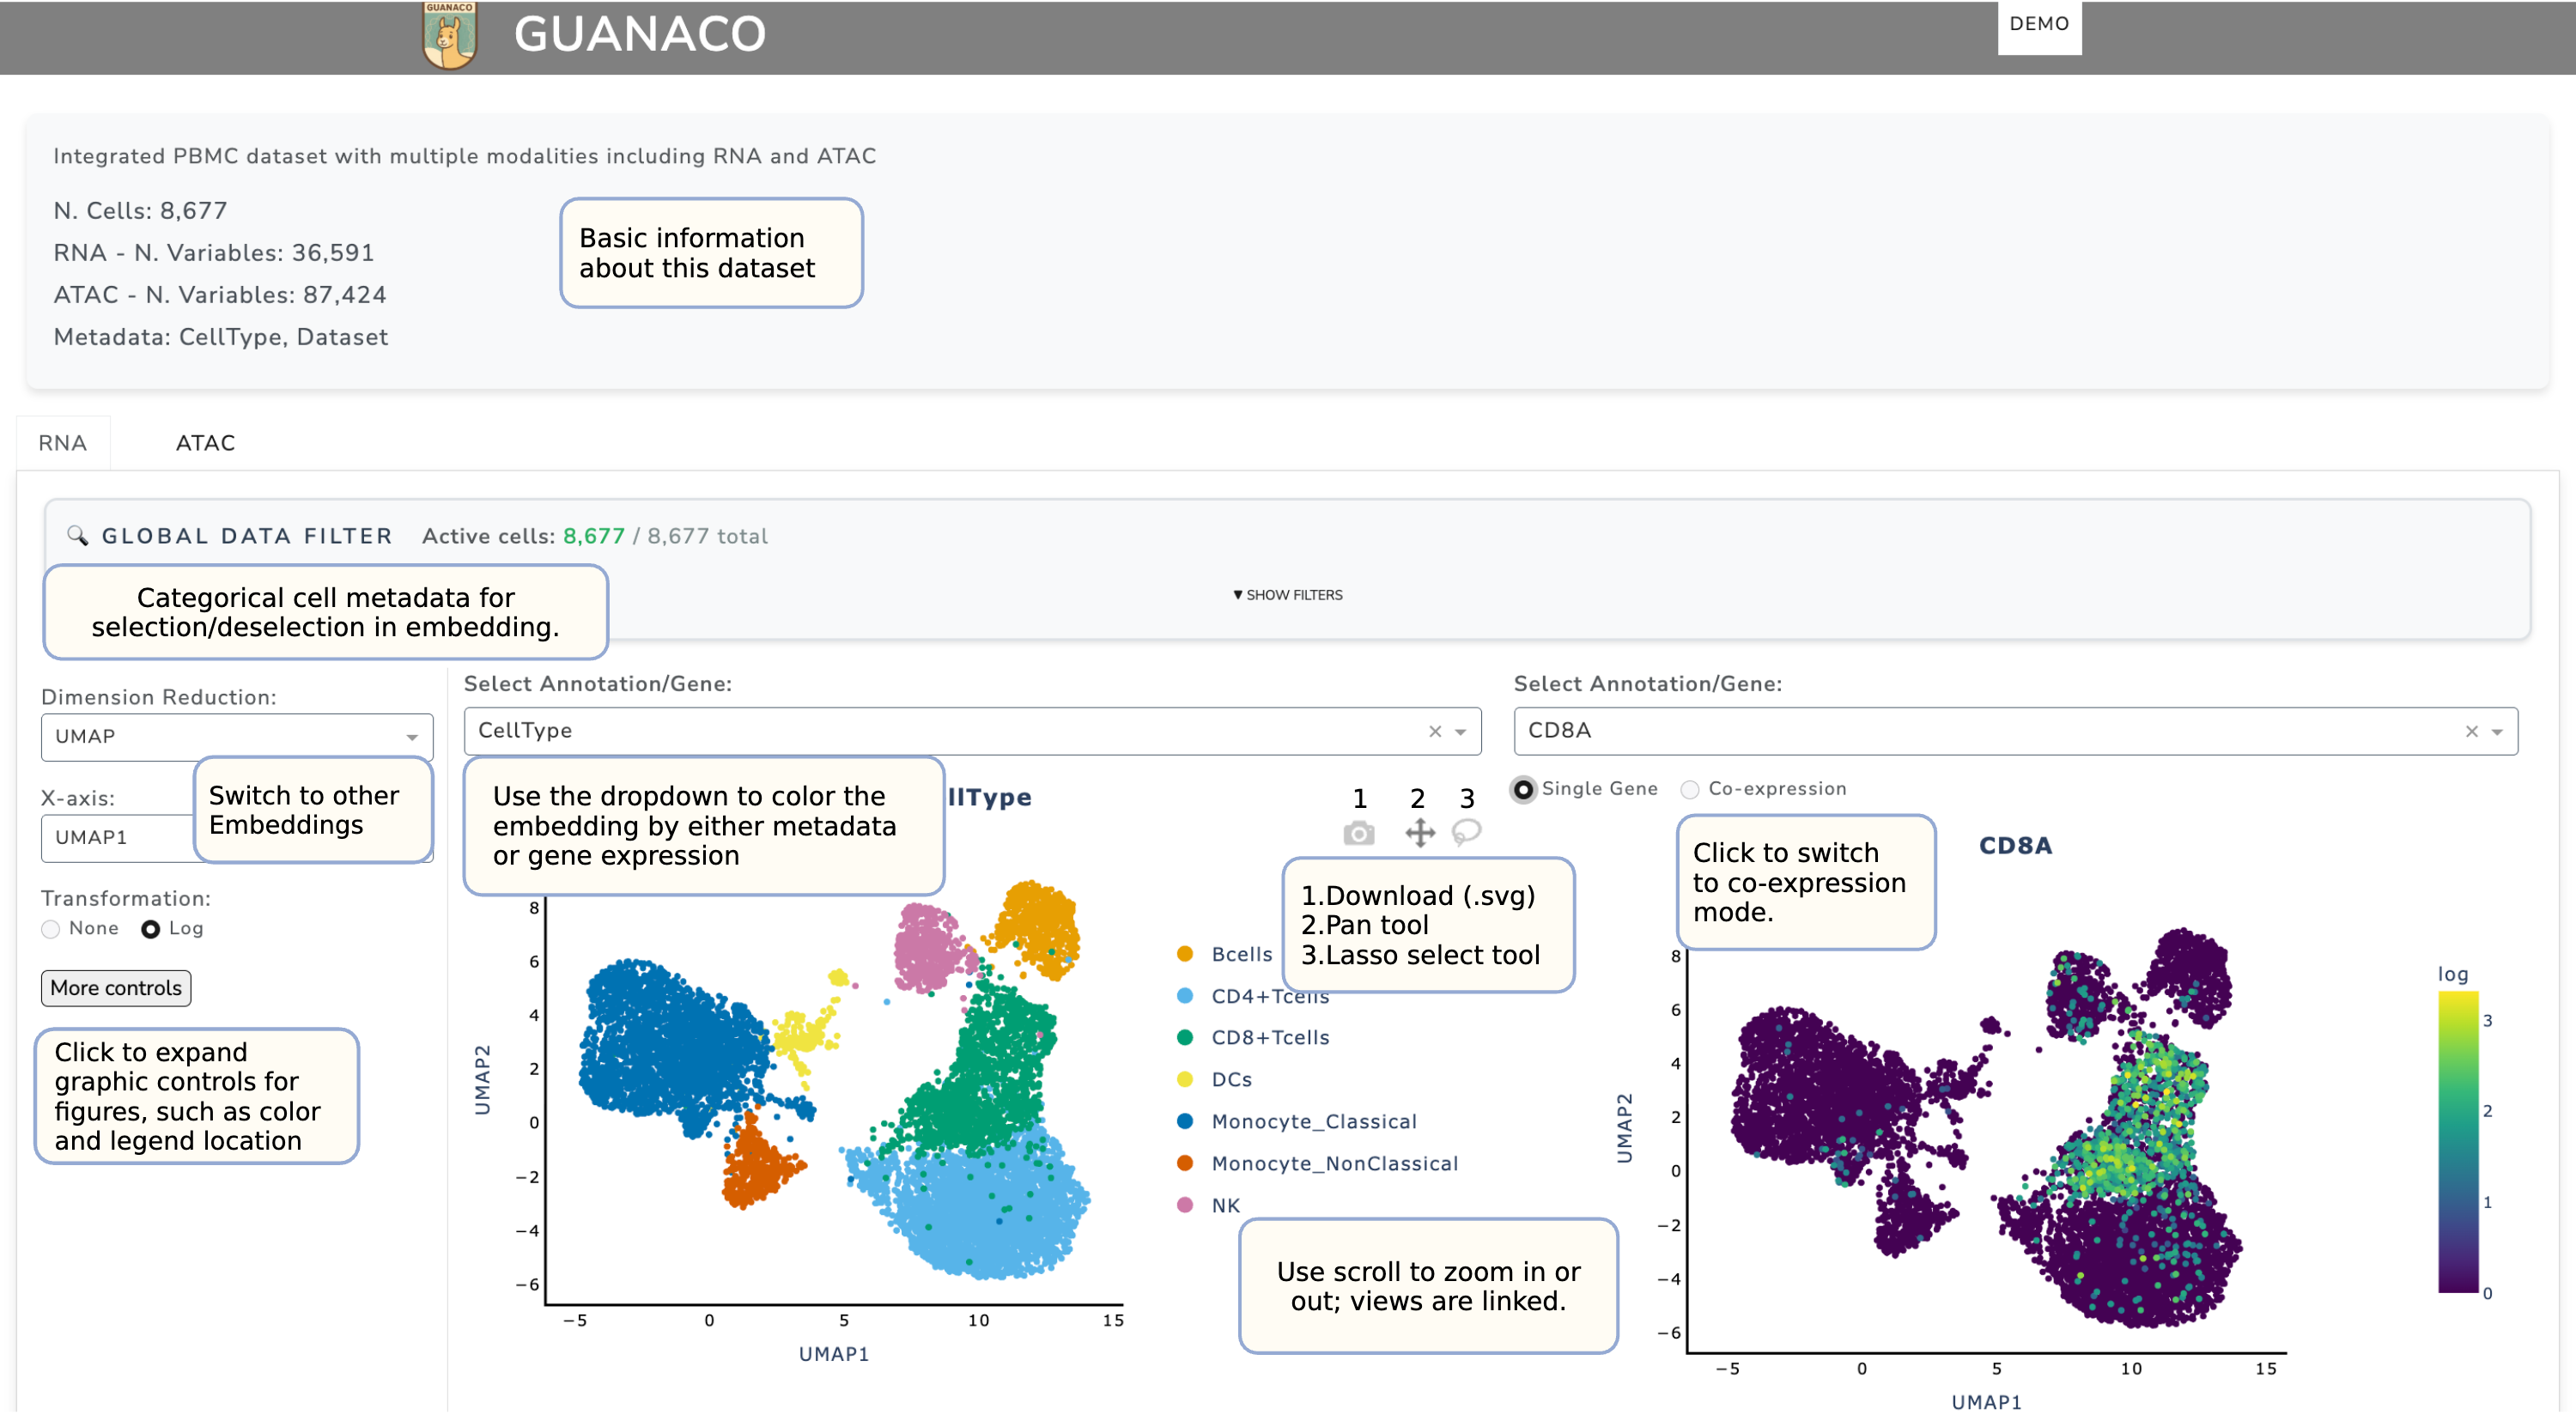Select Log transformation radio button
This screenshot has width=2576, height=1421.
click(x=151, y=930)
